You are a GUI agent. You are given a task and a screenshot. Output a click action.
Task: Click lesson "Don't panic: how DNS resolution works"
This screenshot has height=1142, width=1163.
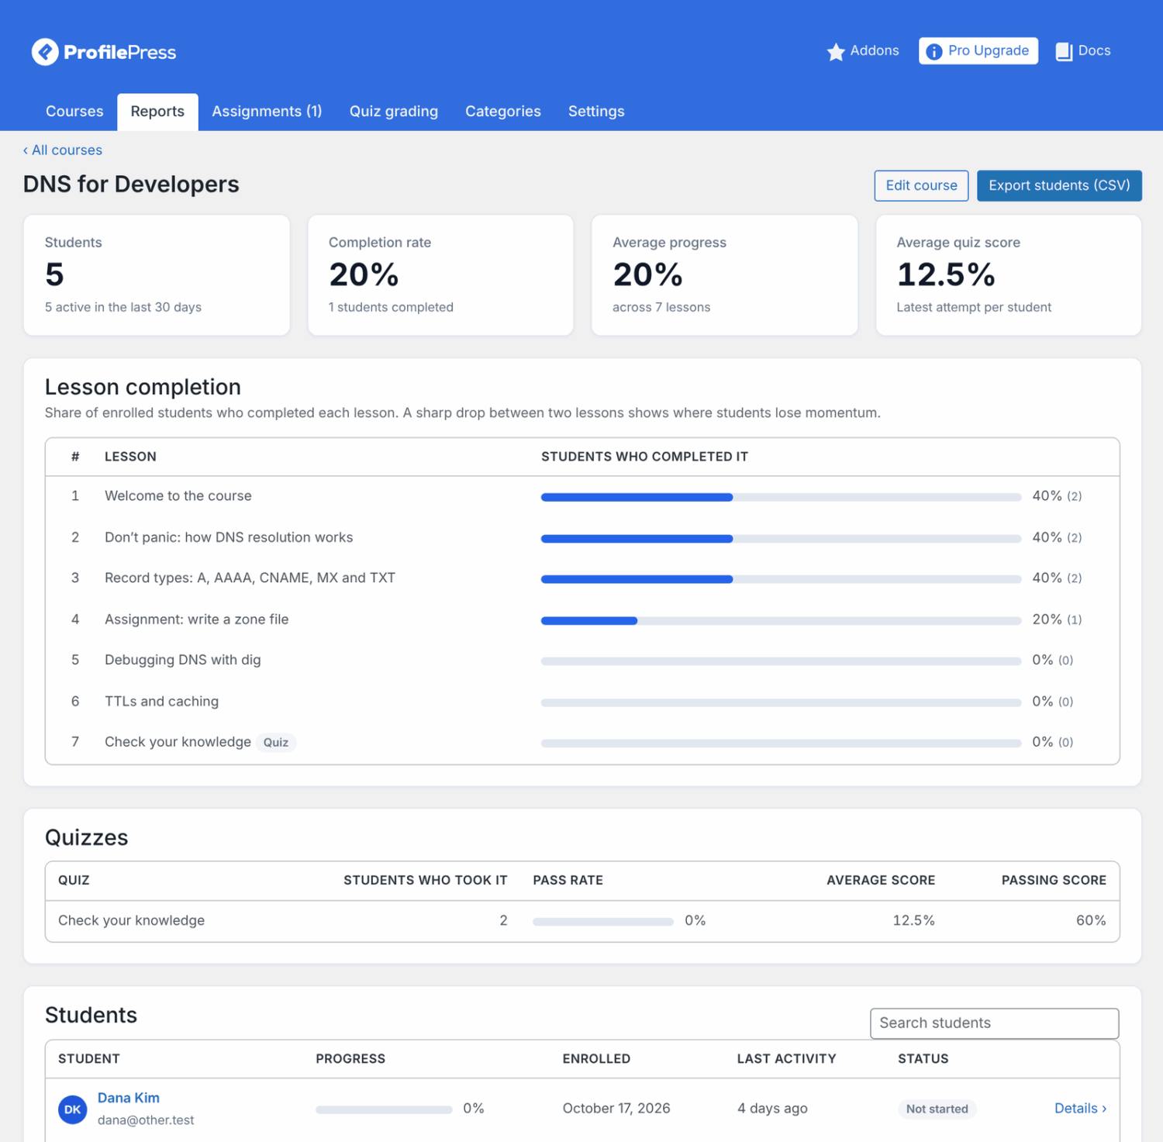229,537
